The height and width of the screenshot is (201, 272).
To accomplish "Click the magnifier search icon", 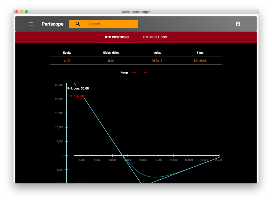I will (x=78, y=24).
